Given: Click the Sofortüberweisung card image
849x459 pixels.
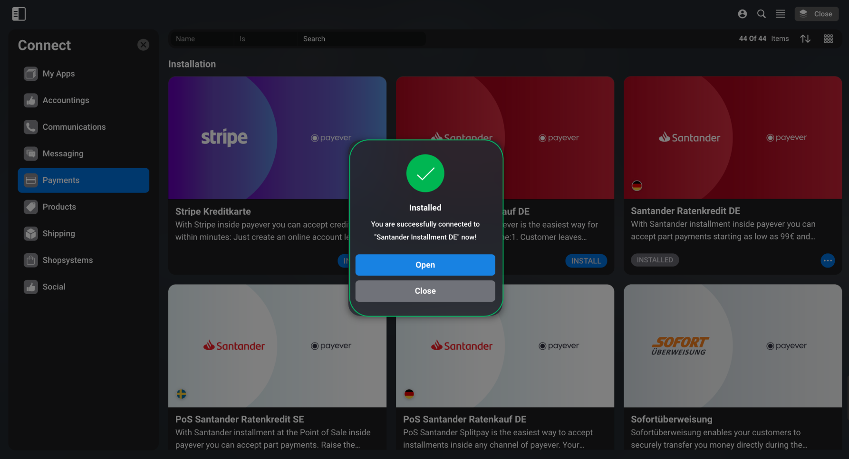Looking at the screenshot, I should coord(733,346).
